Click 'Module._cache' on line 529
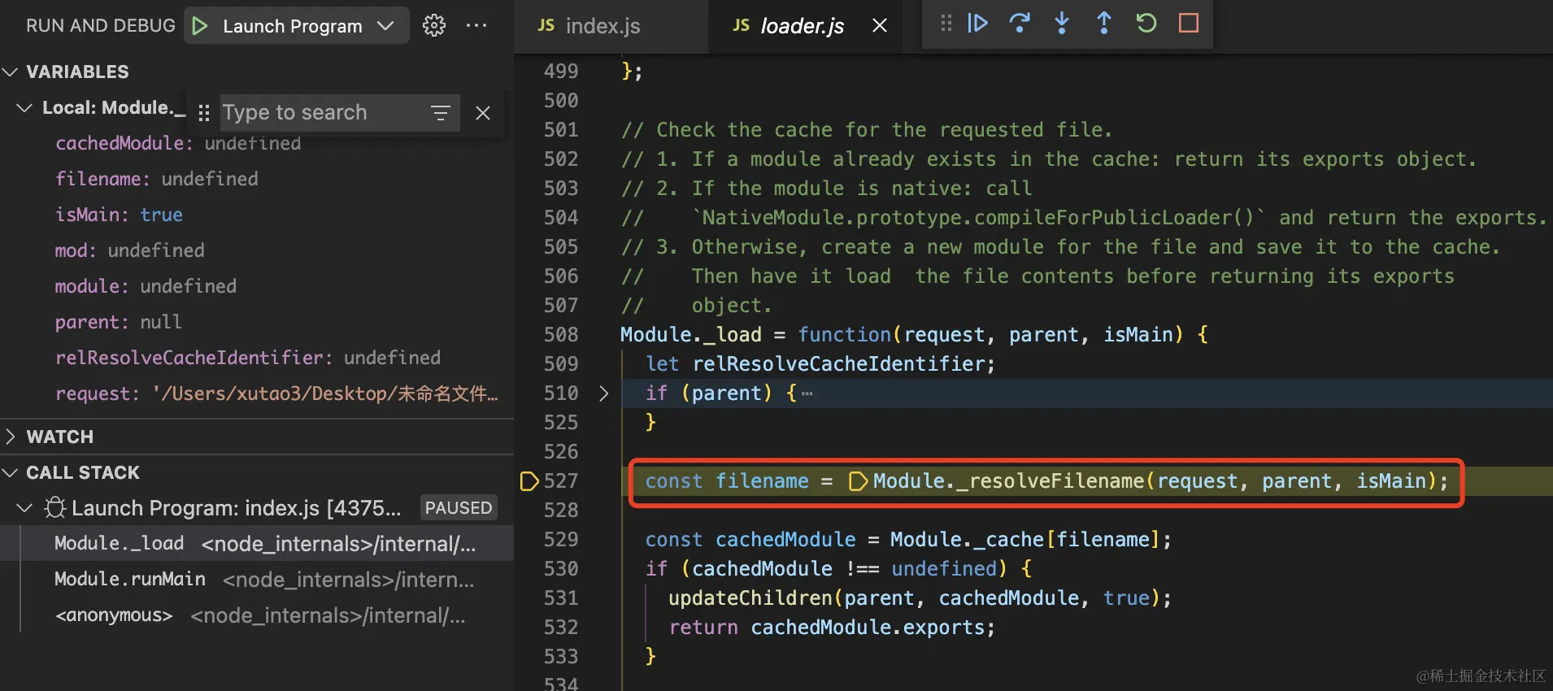1553x691 pixels. coord(967,540)
